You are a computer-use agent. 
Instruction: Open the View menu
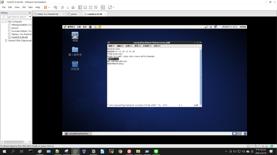(17, 7)
